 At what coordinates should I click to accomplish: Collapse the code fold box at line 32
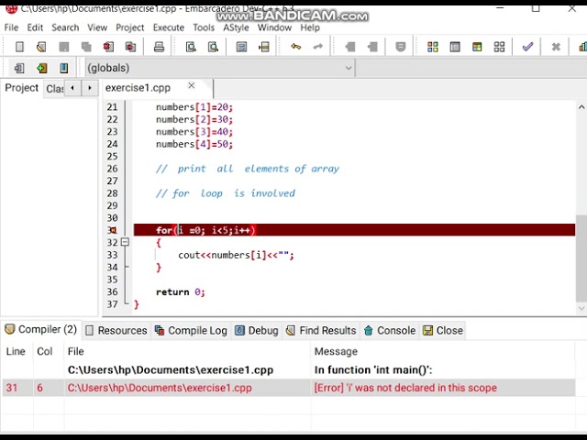click(x=126, y=242)
